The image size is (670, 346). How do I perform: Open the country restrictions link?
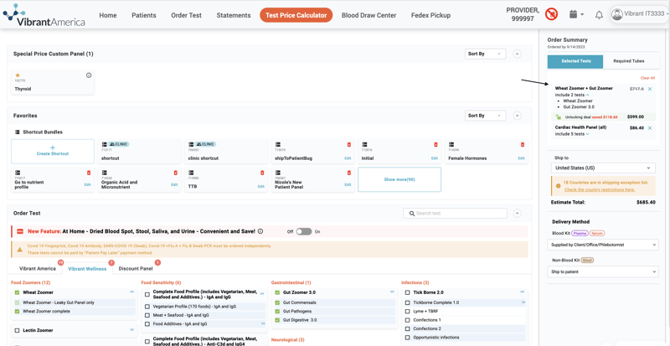tap(600, 189)
